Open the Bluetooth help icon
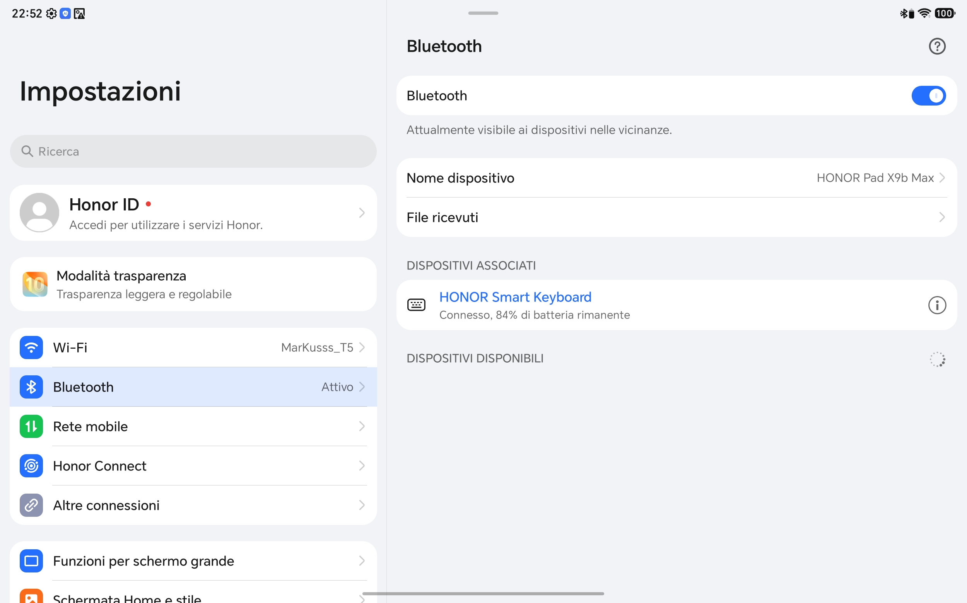 coord(937,46)
